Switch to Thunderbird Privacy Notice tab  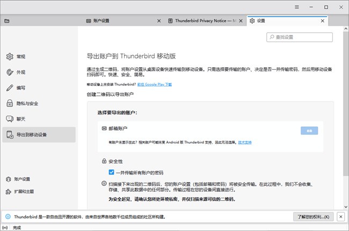(x=204, y=21)
